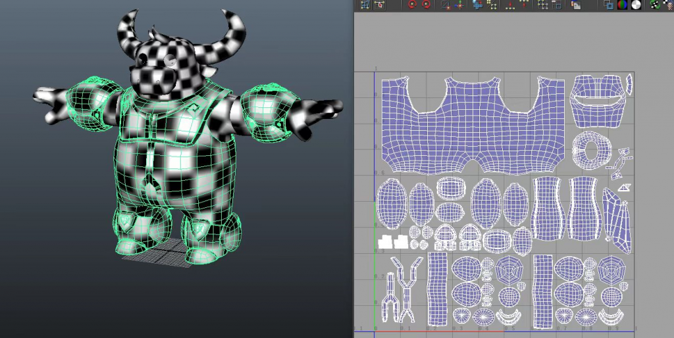Toggle the black-and-white alpha channel display
Screen dimensions: 674x338
click(636, 5)
